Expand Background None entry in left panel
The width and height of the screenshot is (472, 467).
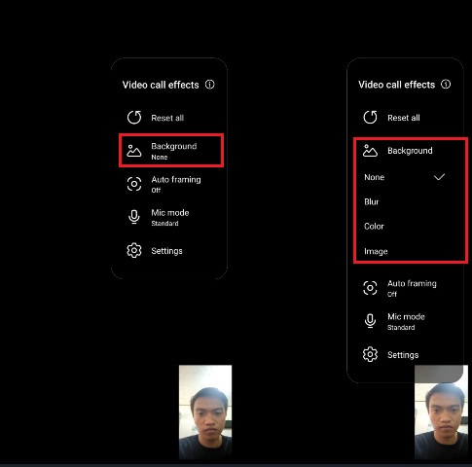[x=171, y=151]
